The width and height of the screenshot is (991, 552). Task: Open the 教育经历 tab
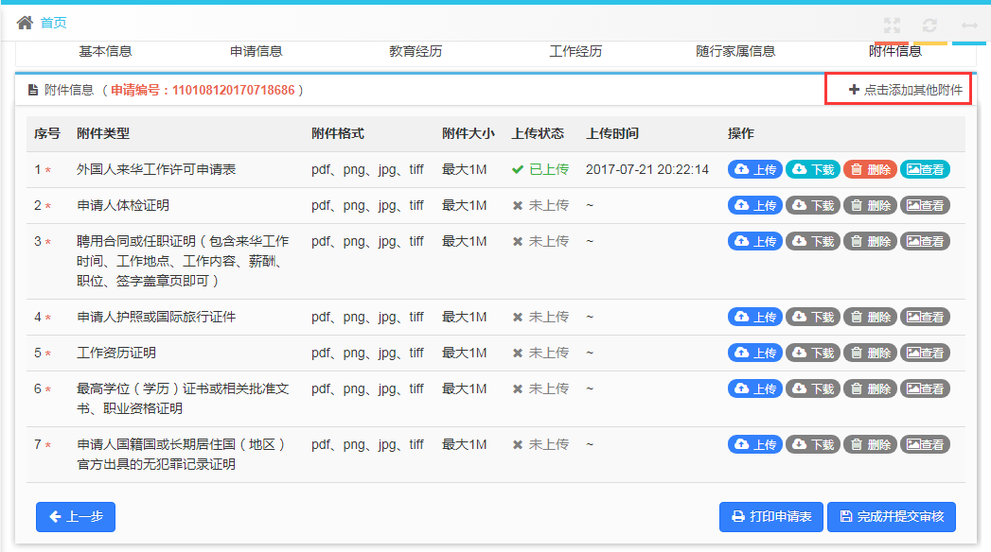417,52
